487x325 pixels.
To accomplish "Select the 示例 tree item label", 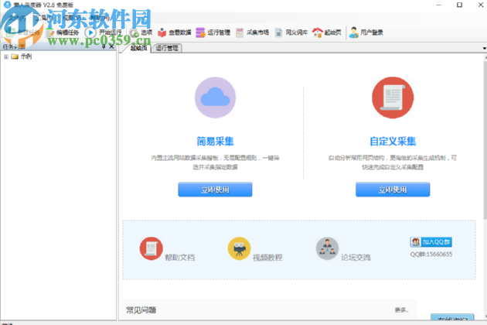I will pos(26,56).
